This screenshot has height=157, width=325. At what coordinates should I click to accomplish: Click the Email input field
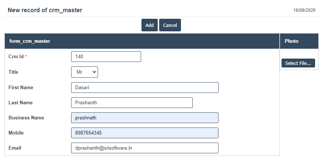click(x=144, y=148)
